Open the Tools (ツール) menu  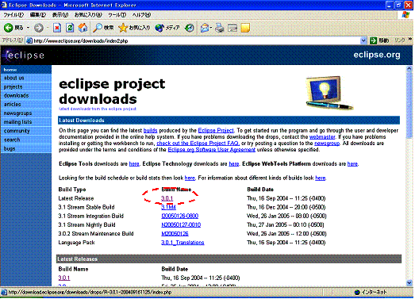point(117,15)
